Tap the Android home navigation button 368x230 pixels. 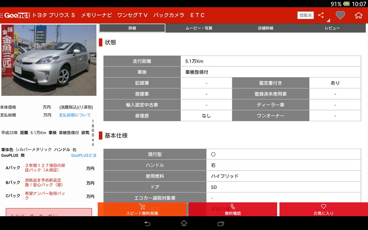(184, 223)
